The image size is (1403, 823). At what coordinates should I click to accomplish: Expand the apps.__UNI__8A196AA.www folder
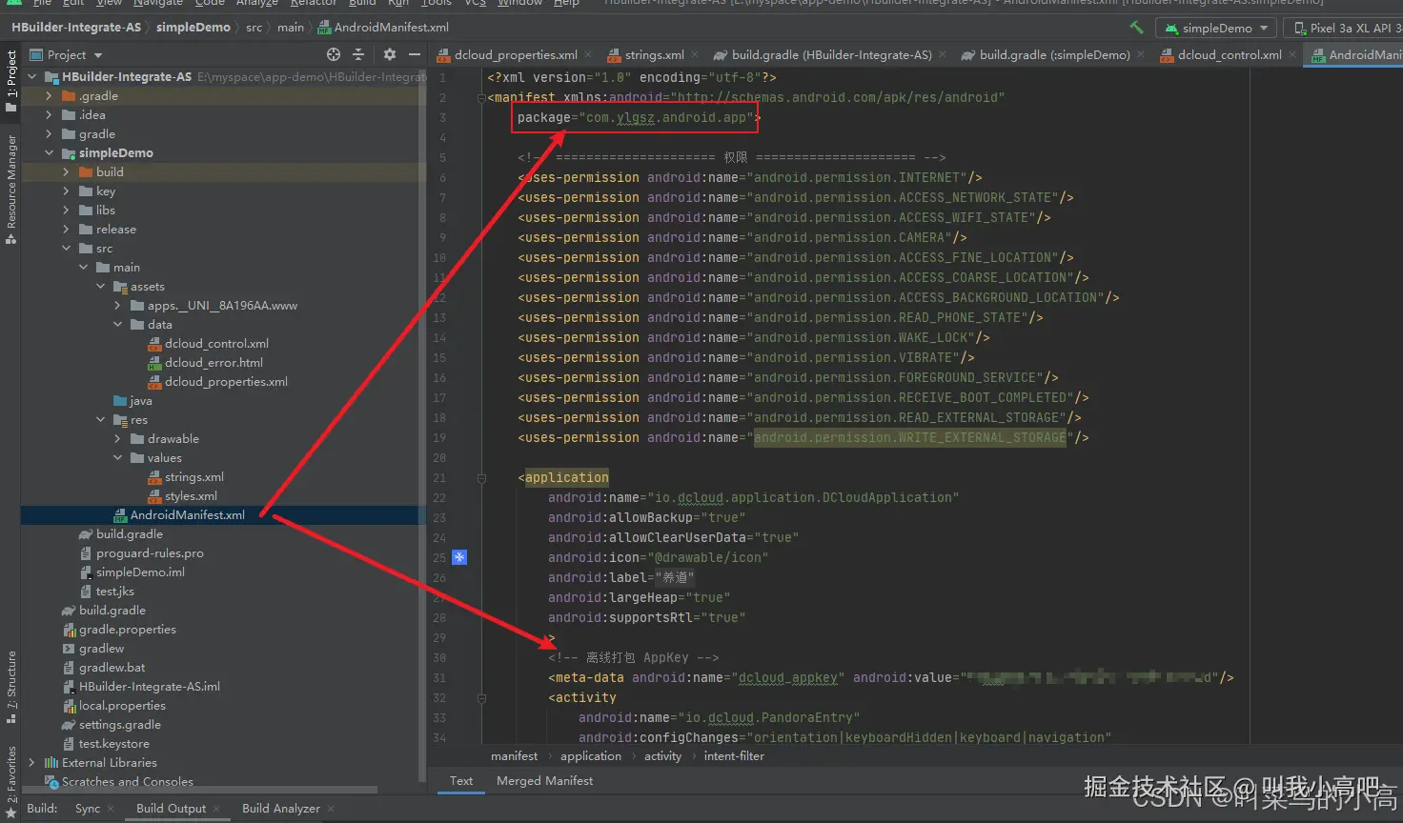[x=118, y=305]
